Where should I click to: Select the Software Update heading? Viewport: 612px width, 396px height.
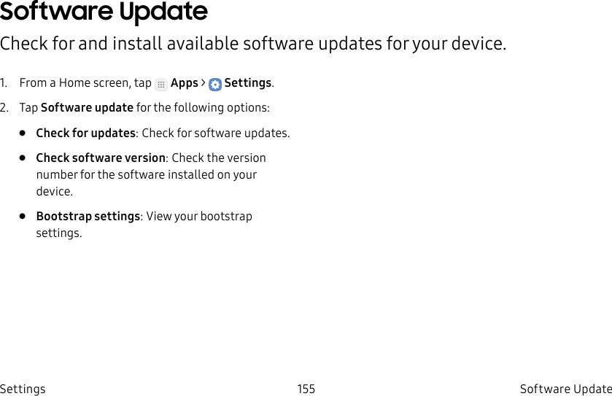[104, 12]
